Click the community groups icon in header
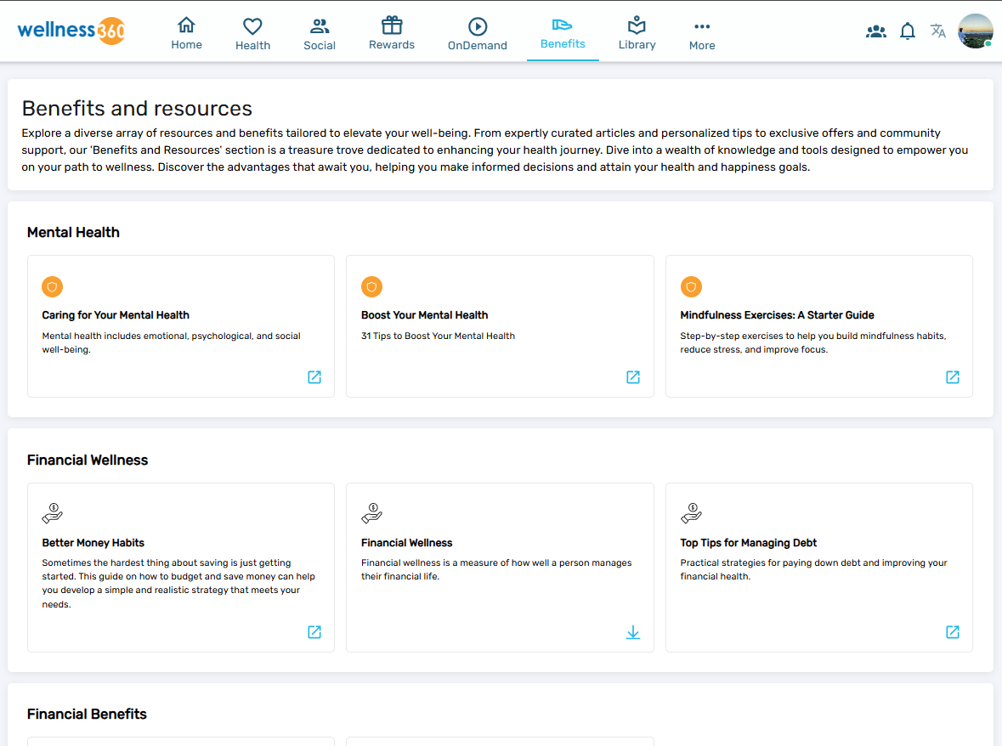Image resolution: width=1002 pixels, height=746 pixels. click(875, 31)
